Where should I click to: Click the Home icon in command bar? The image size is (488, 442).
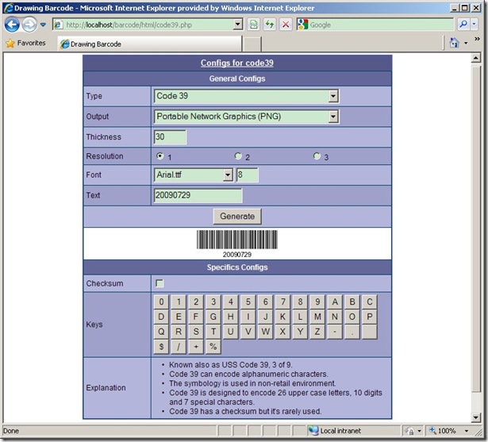tap(455, 43)
